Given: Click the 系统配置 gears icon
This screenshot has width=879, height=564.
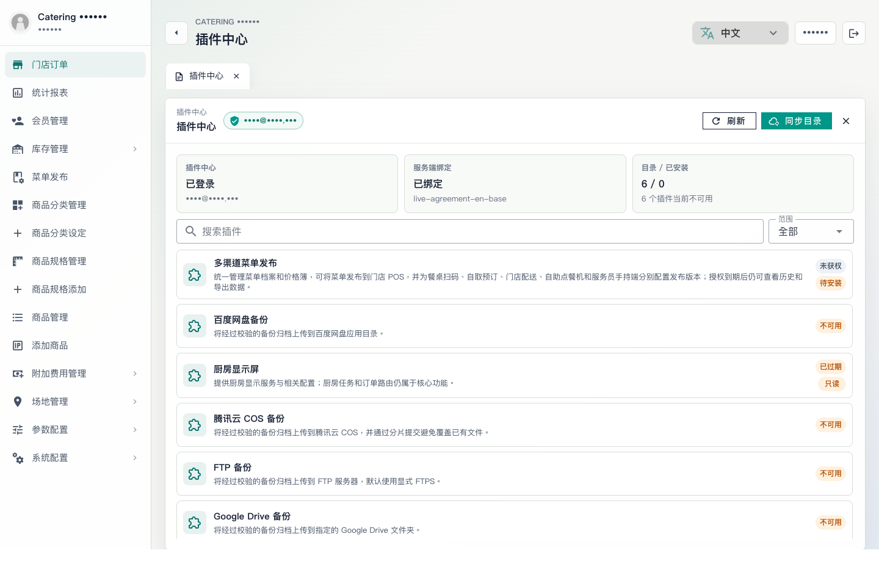Looking at the screenshot, I should pos(18,458).
